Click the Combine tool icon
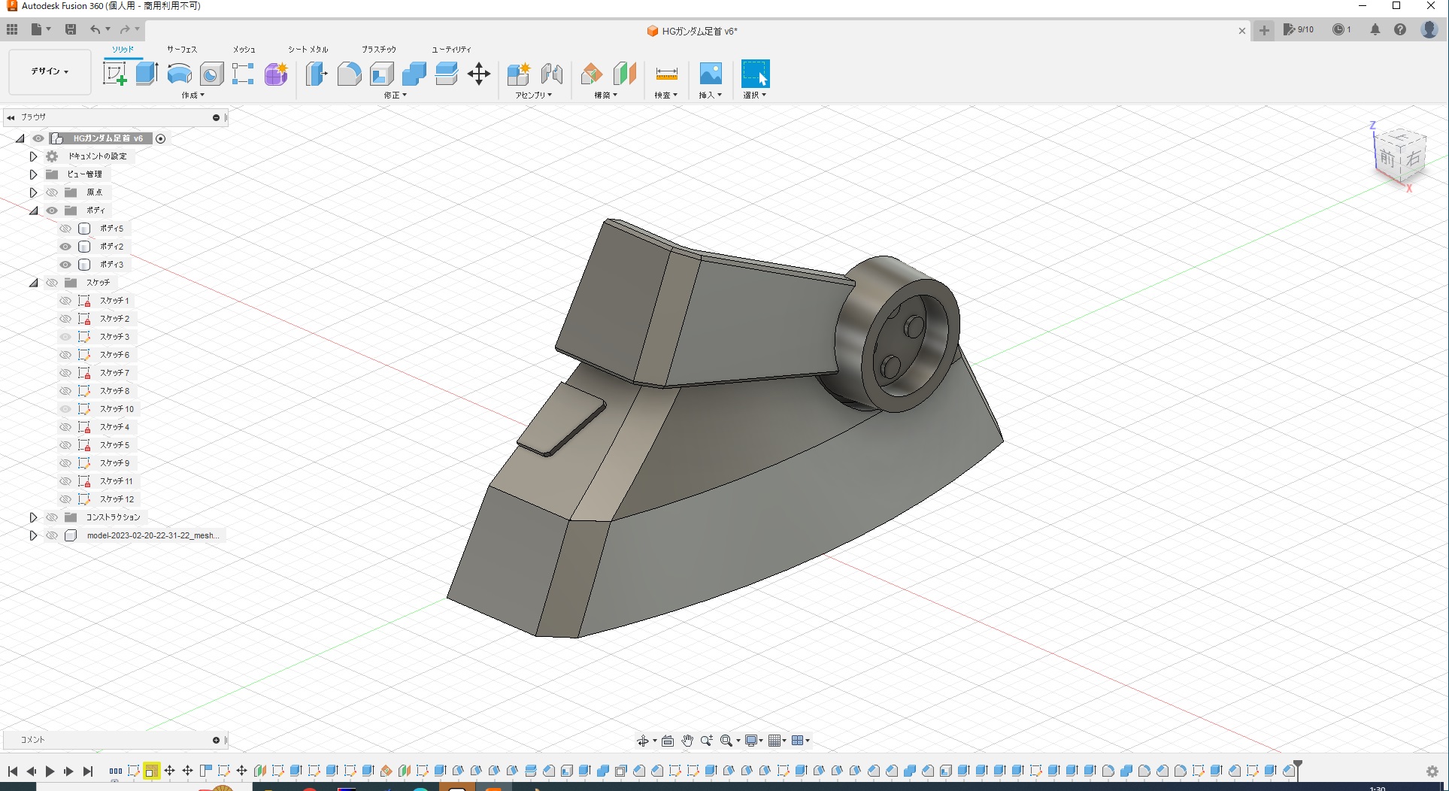The image size is (1449, 791). [414, 74]
